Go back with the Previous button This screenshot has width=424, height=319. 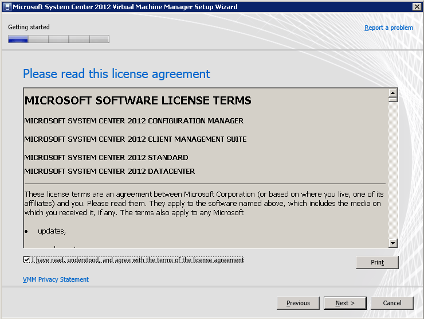(298, 303)
